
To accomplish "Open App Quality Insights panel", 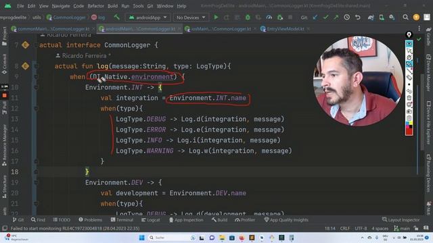I will (x=286, y=220).
